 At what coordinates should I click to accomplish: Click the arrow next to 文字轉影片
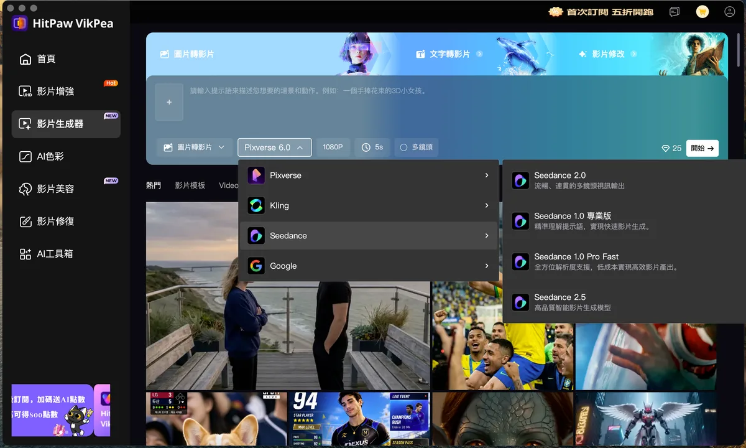tap(479, 54)
